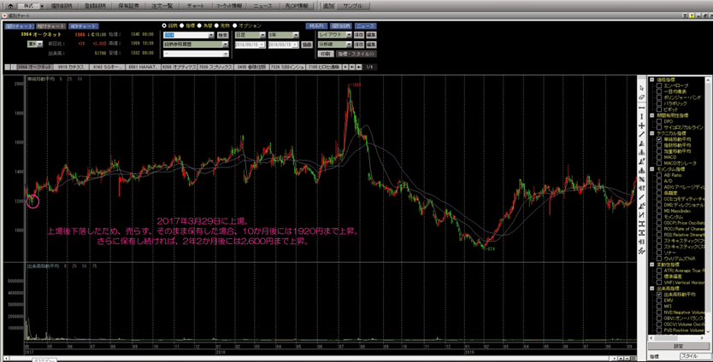Select the eraser tool in drawing toolbar
Viewport: 713px width, 362px height.
click(641, 97)
